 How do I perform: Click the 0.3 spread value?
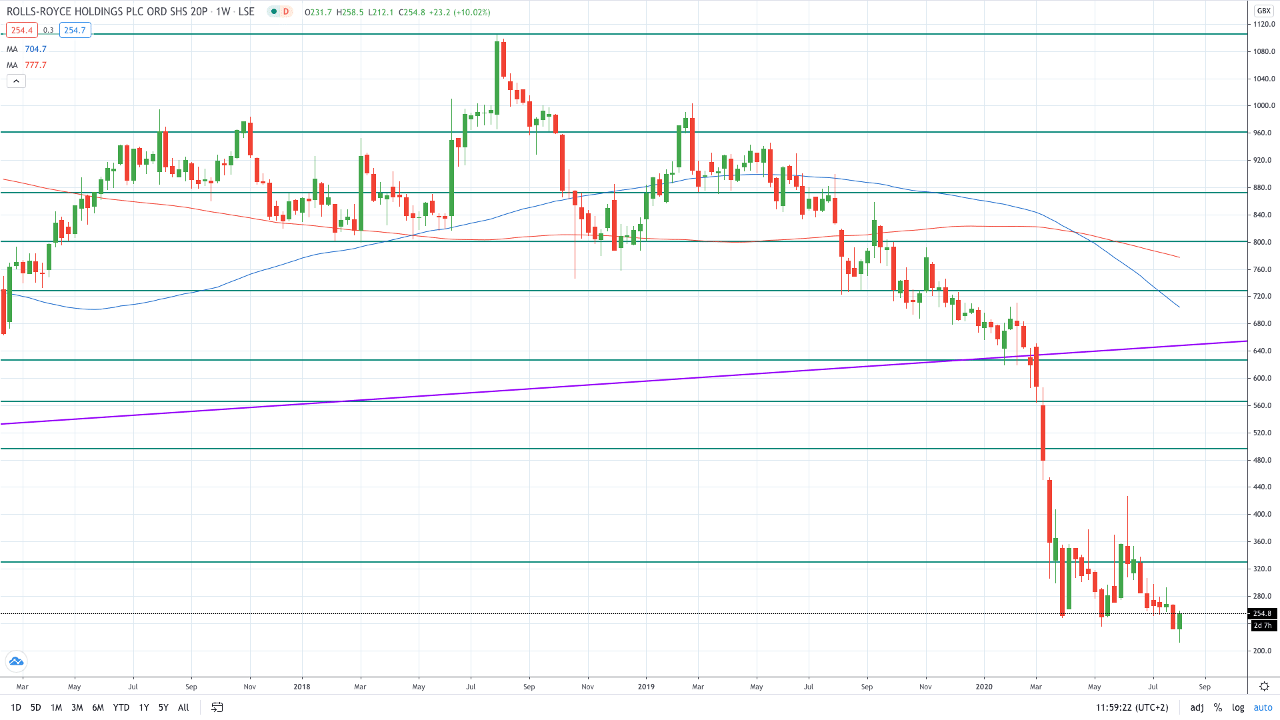(x=48, y=30)
